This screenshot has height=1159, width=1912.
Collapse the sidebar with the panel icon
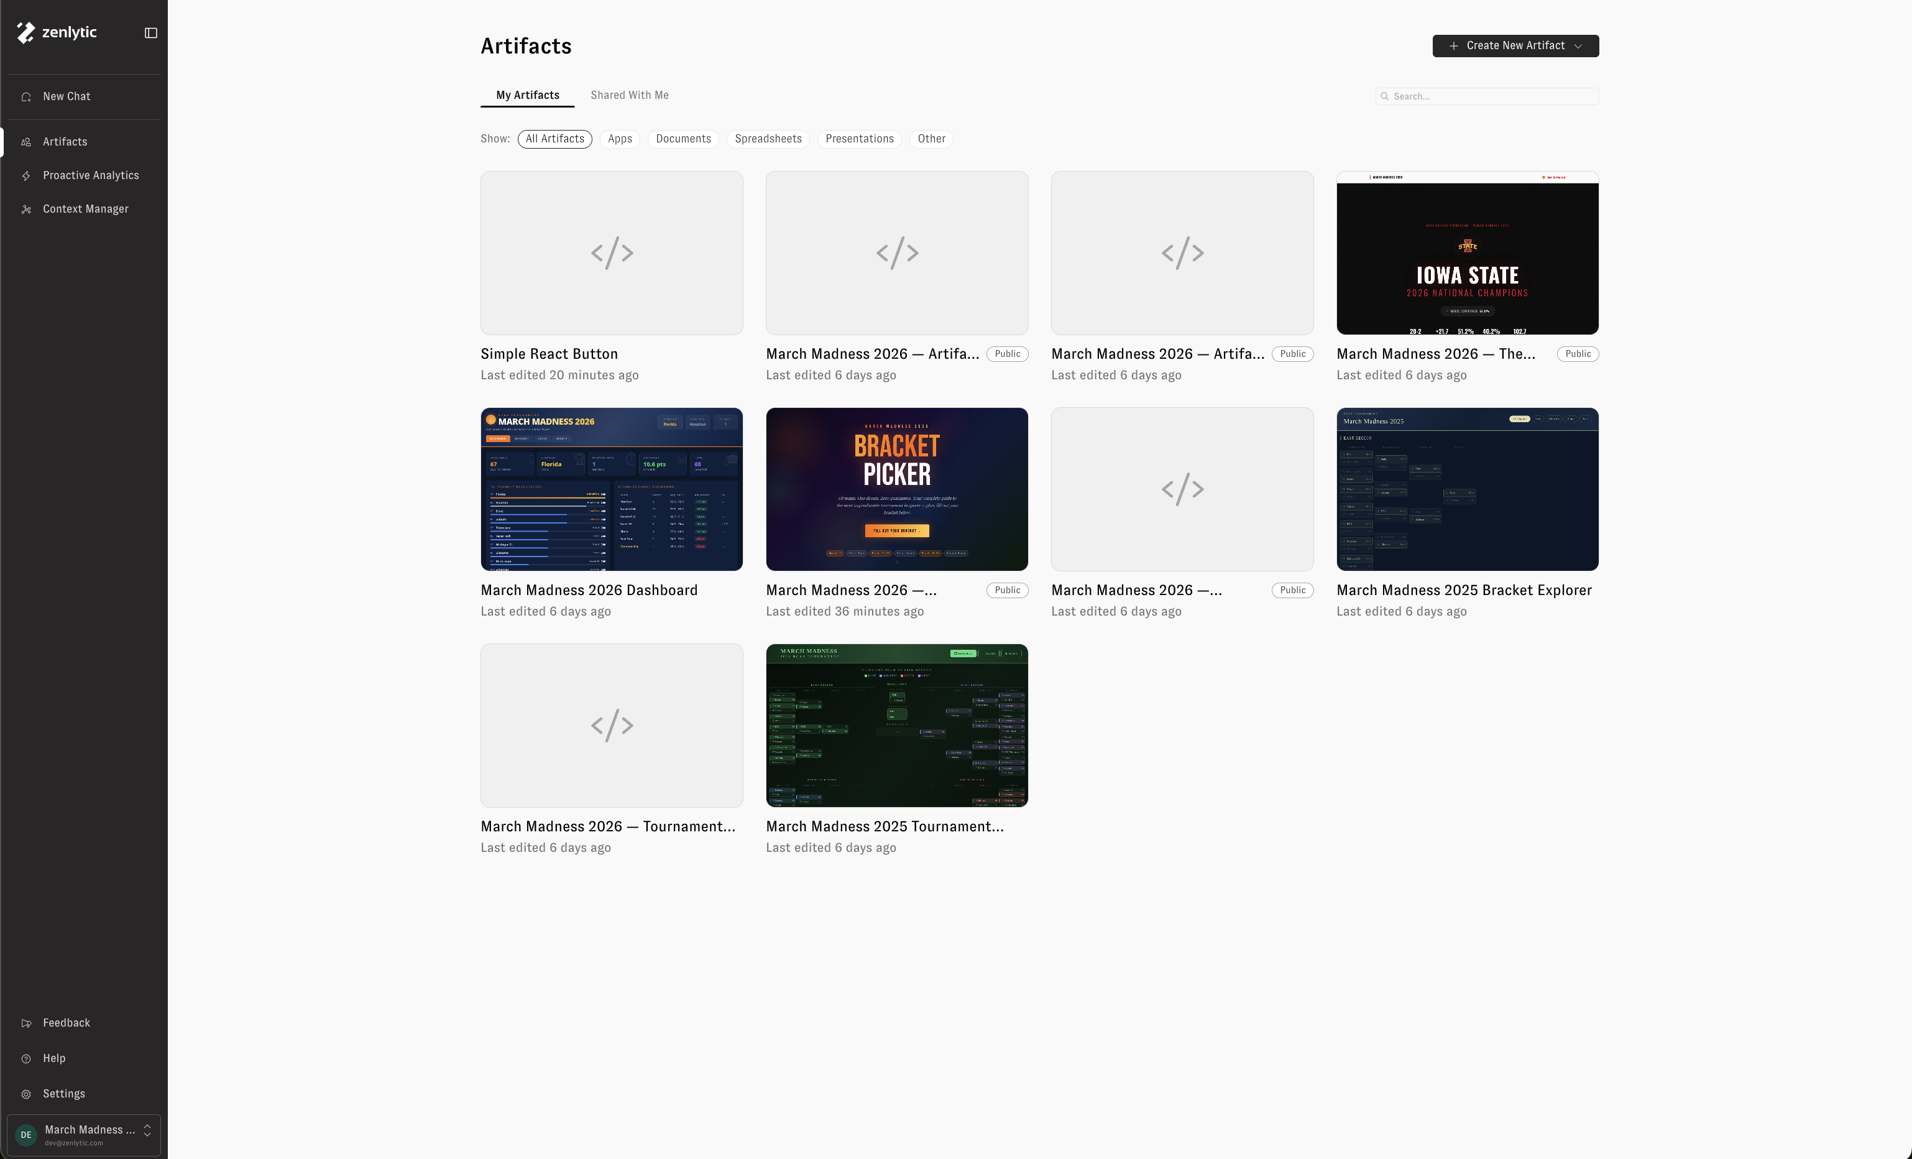(150, 32)
